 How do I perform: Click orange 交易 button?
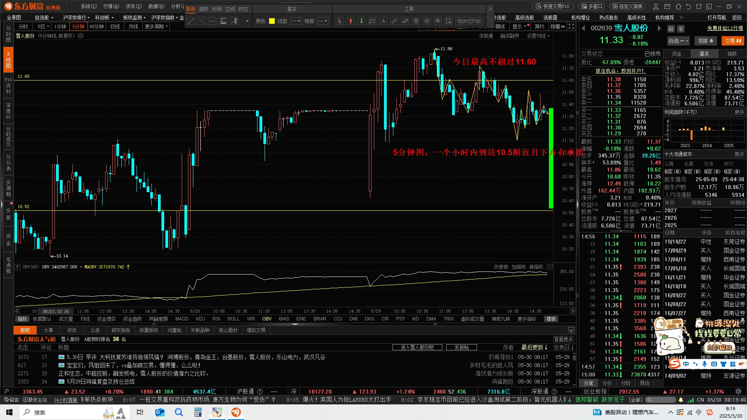click(x=733, y=41)
